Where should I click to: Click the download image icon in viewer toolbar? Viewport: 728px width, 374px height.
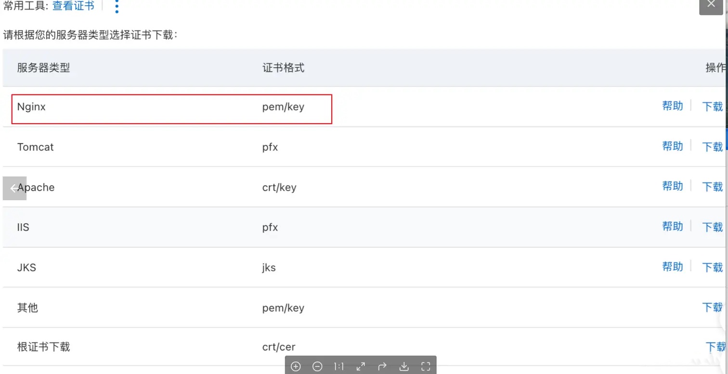pos(404,366)
